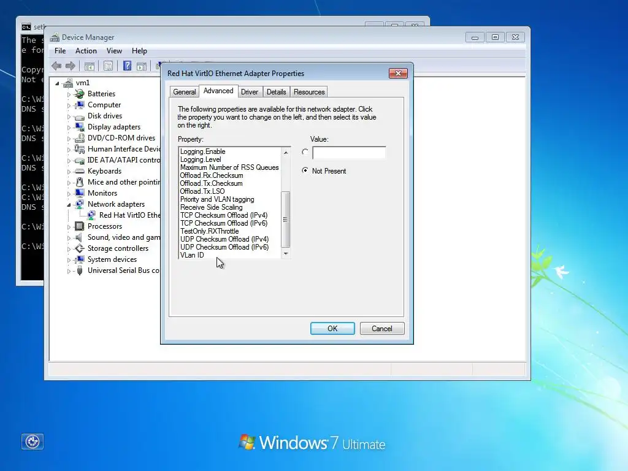628x471 pixels.
Task: Select the Human Interface Devices icon
Action: pyautogui.click(x=80, y=149)
